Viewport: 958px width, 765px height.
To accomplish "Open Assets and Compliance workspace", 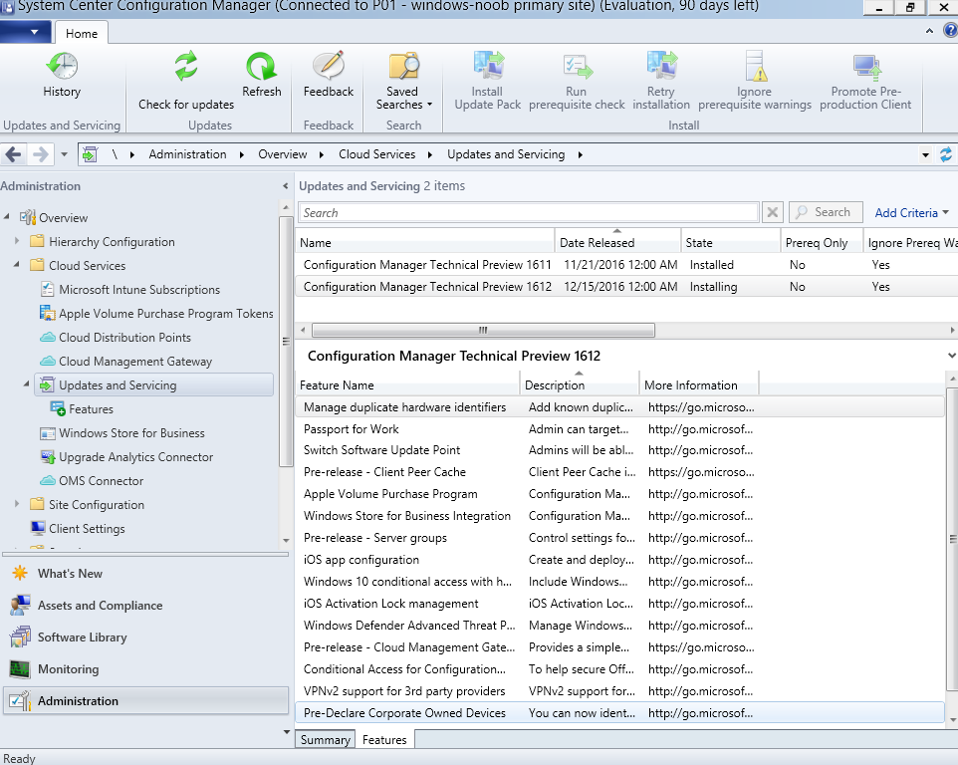I will click(x=101, y=605).
